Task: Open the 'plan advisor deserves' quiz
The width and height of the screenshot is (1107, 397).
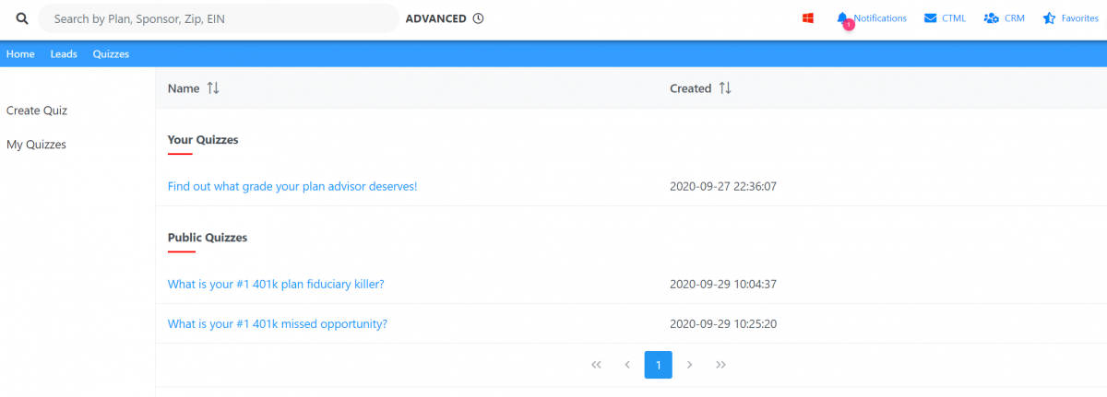Action: (x=292, y=186)
